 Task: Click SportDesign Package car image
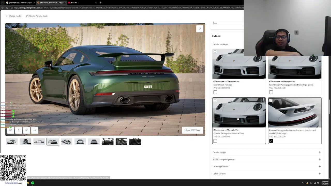coord(239,64)
